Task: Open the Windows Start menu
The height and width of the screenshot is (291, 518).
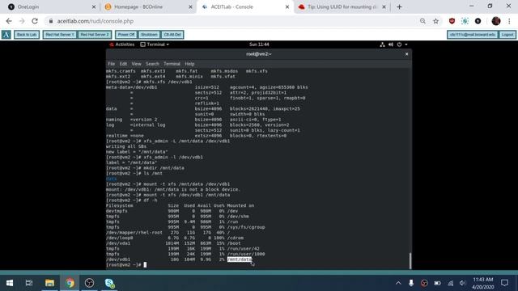Action: click(x=10, y=283)
